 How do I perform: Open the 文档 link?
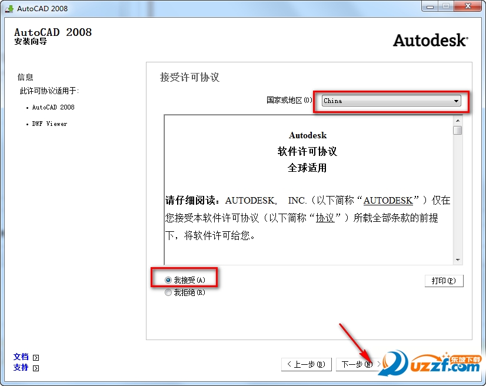(21, 357)
